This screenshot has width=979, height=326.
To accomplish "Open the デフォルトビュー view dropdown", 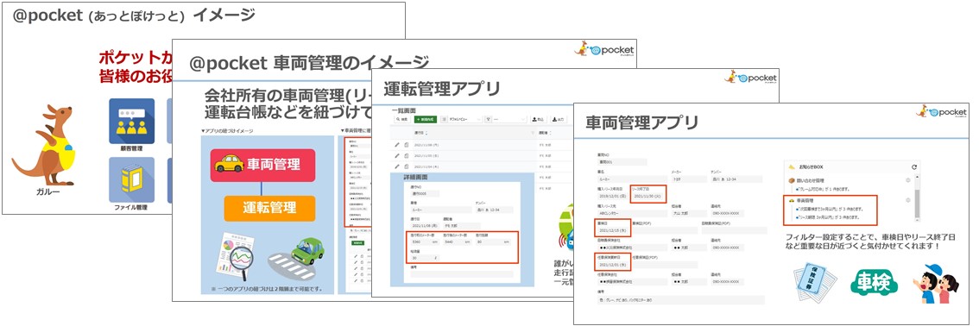I will pyautogui.click(x=462, y=118).
